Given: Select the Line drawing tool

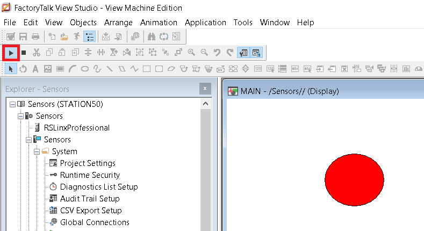Looking at the screenshot, I should point(110,69).
